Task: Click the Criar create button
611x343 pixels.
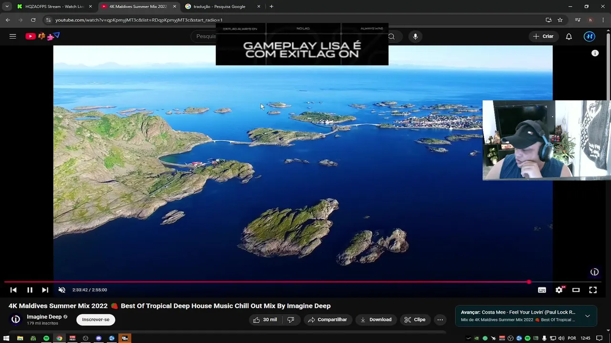Action: click(543, 36)
